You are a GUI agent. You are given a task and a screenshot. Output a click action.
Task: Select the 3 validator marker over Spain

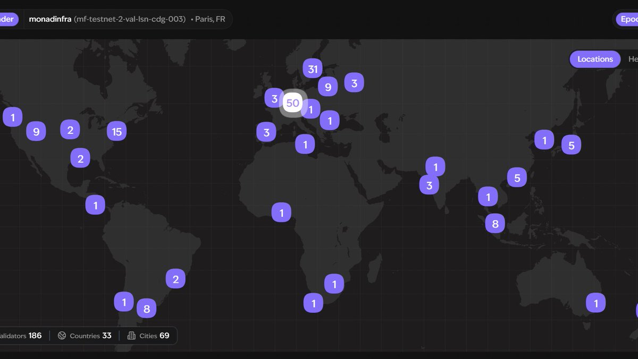266,132
